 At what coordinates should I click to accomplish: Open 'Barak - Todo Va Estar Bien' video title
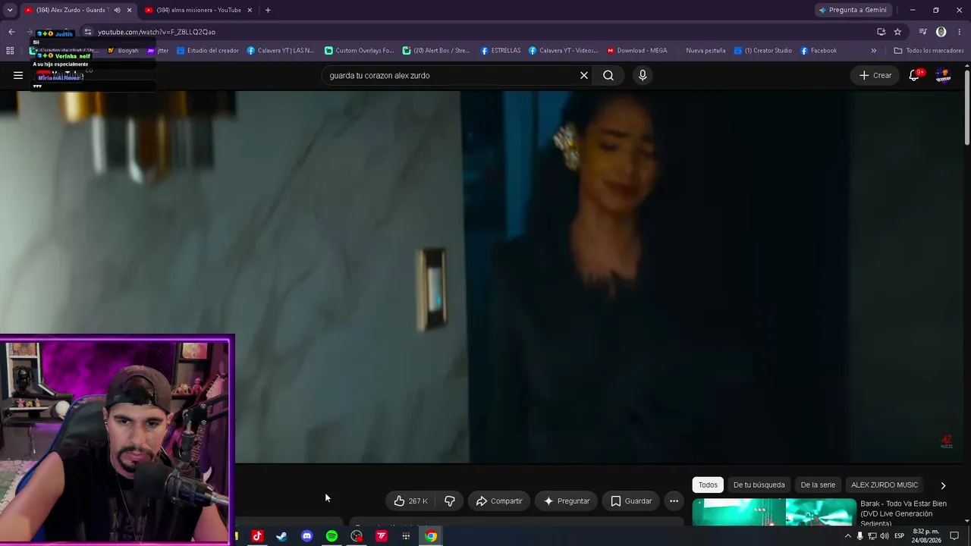903,513
